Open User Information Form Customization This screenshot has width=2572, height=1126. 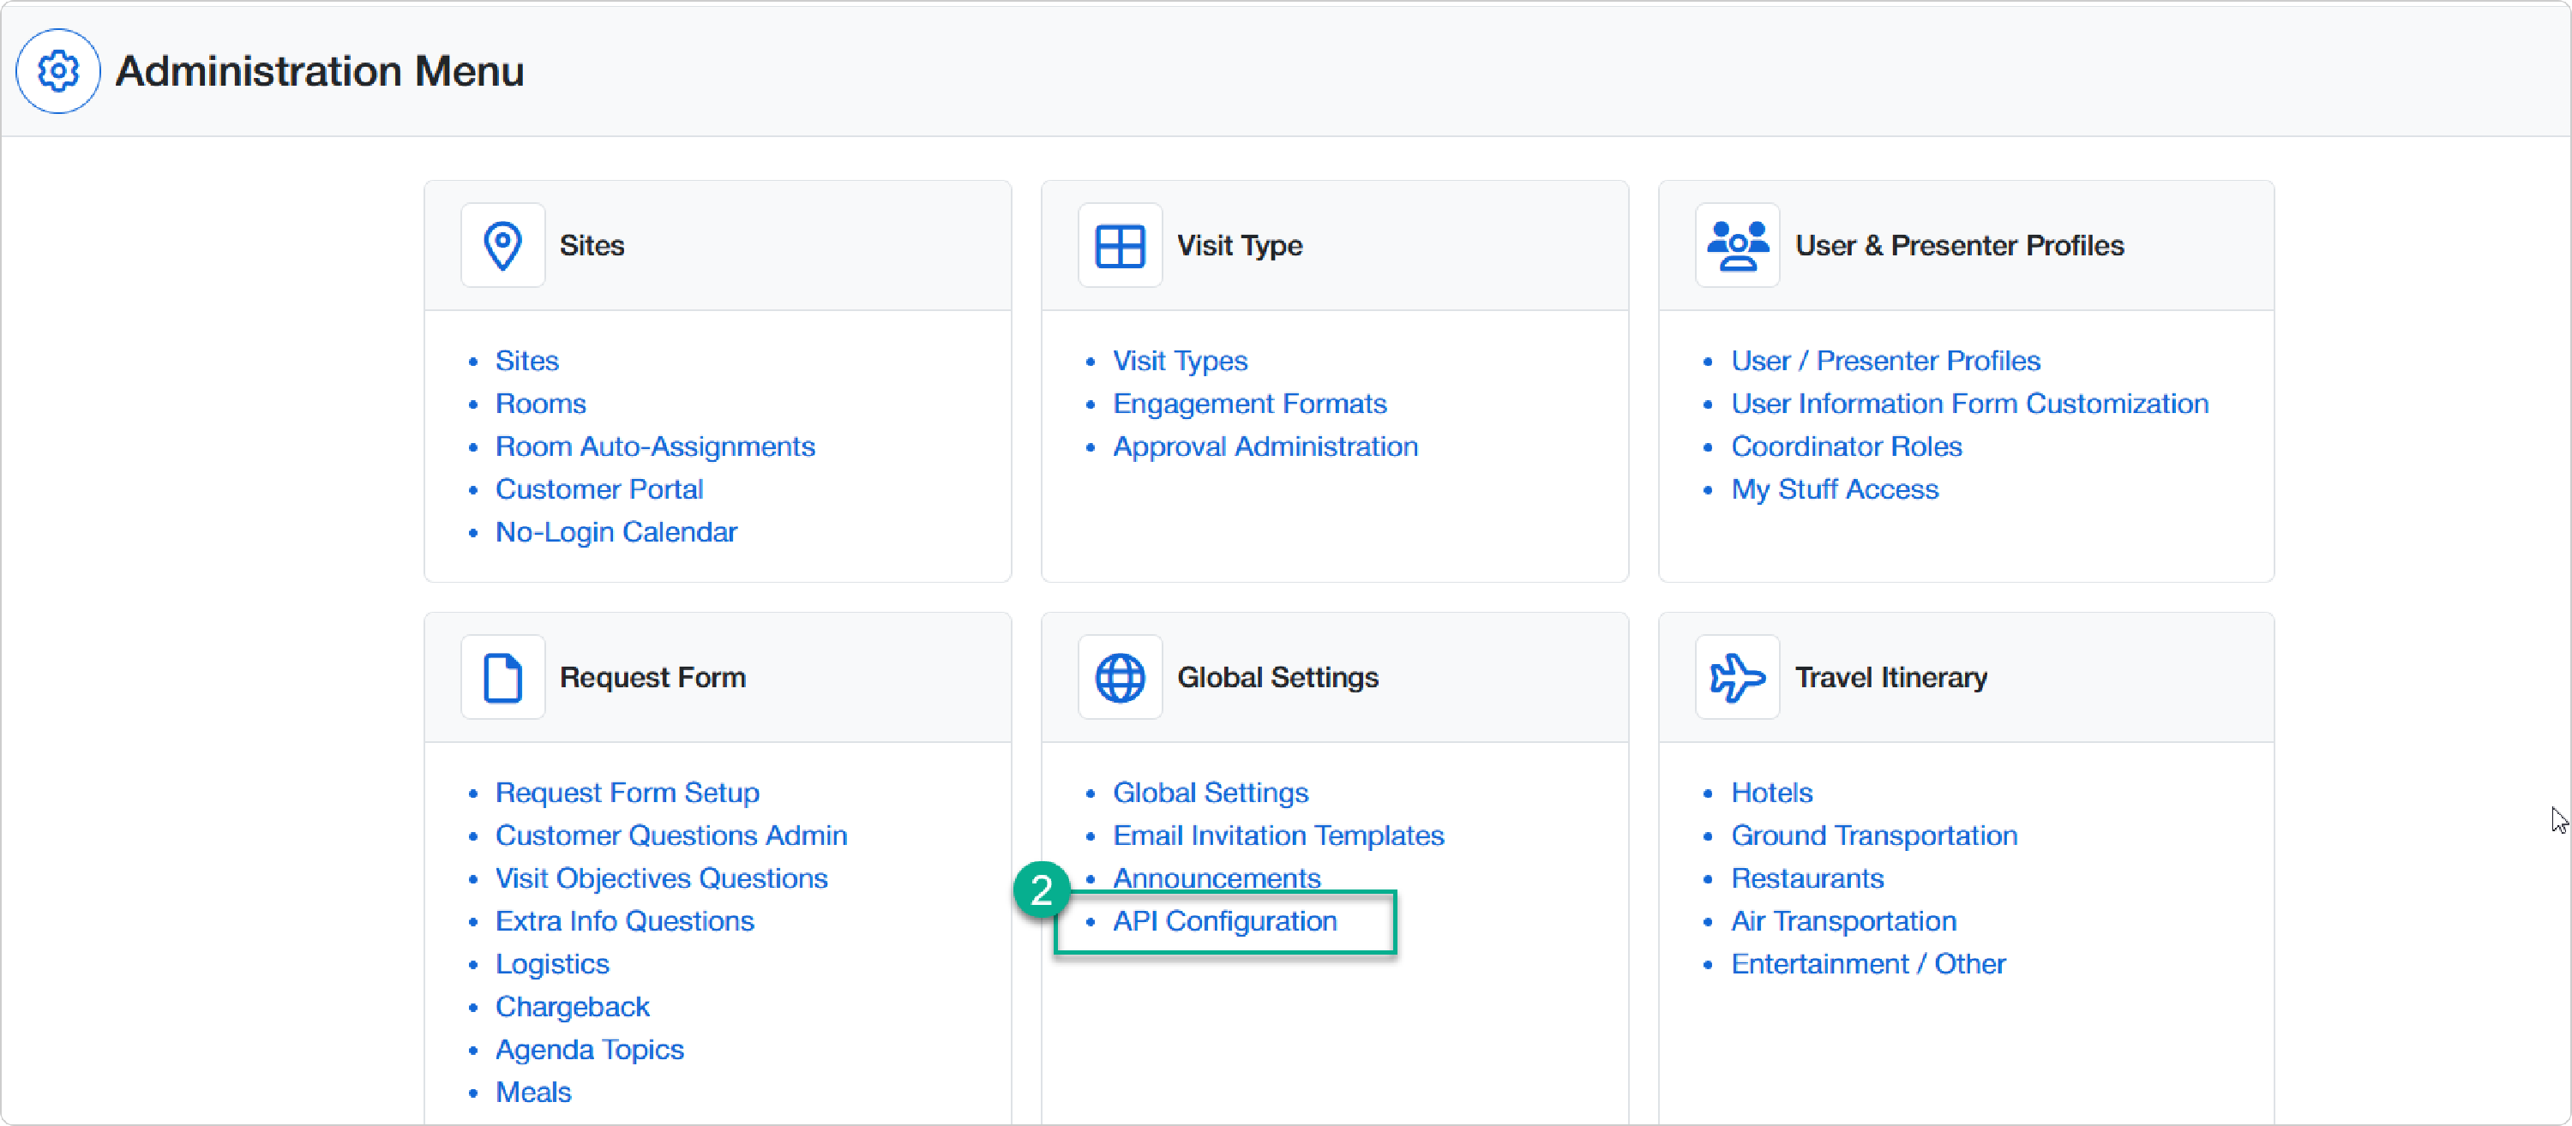1969,404
